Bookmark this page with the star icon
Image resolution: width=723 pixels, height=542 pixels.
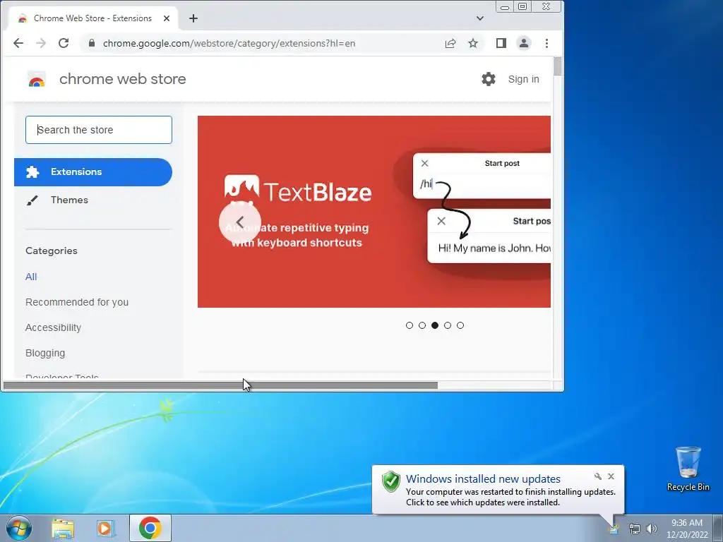[x=473, y=43]
